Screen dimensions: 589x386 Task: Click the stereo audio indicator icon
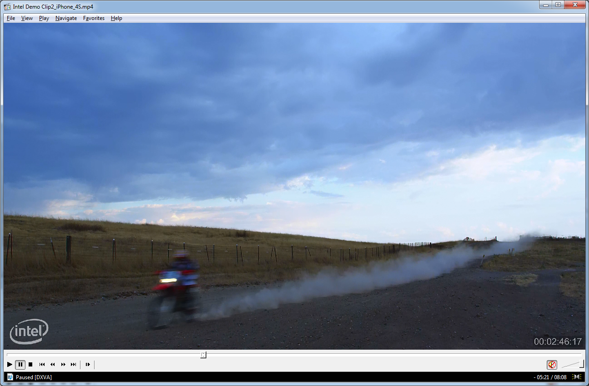click(577, 377)
